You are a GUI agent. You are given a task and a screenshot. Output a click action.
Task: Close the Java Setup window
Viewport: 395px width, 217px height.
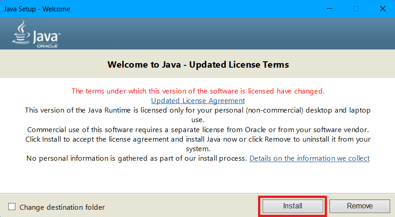(382, 9)
